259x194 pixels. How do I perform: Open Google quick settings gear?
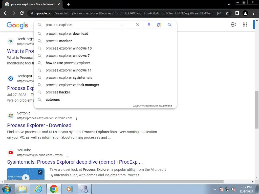click(x=233, y=25)
